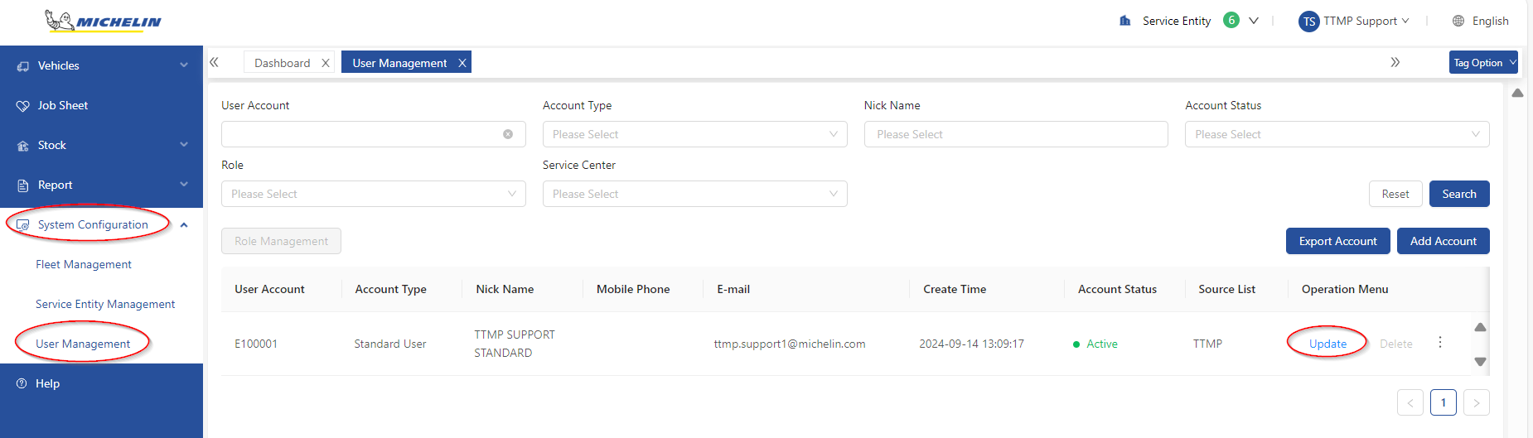The height and width of the screenshot is (438, 1533).
Task: Open Fleet Management menu item
Action: pos(84,264)
